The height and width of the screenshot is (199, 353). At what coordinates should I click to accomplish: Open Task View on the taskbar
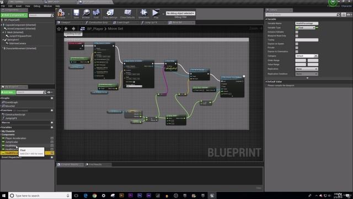coord(76,196)
